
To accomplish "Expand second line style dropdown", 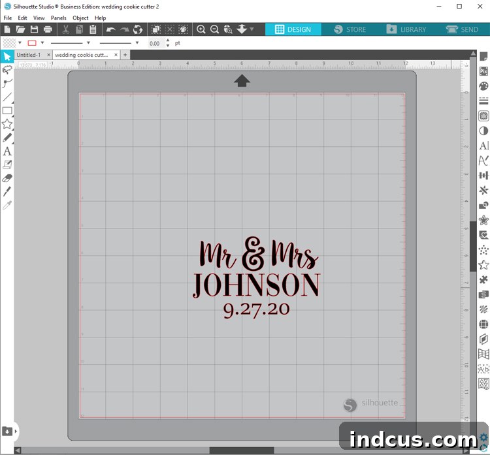I will [x=137, y=43].
